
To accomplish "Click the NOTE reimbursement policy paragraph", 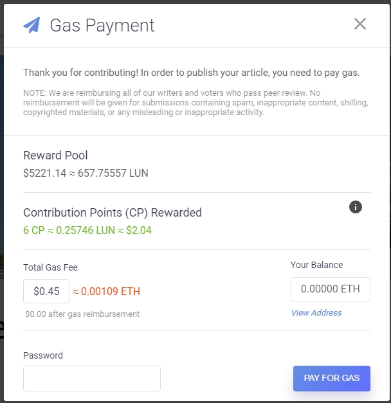I will (186, 103).
